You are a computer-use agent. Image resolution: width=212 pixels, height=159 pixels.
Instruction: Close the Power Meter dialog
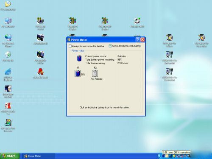point(142,40)
